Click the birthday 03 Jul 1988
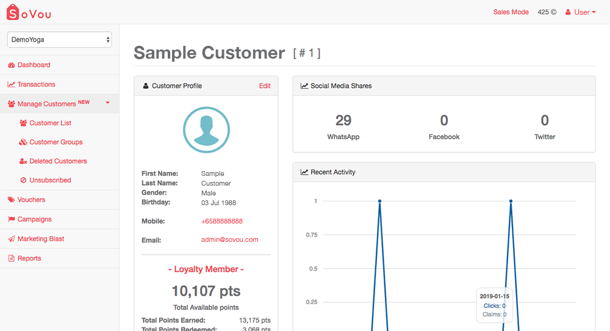 pyautogui.click(x=218, y=203)
